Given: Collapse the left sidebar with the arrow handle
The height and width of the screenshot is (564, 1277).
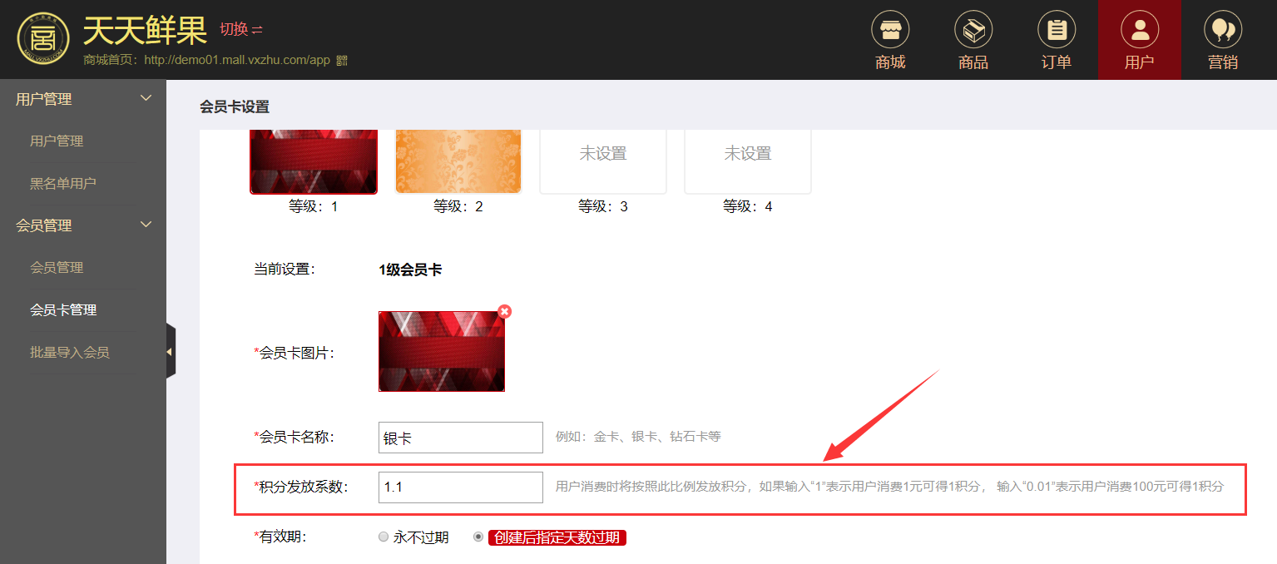Looking at the screenshot, I should point(170,352).
